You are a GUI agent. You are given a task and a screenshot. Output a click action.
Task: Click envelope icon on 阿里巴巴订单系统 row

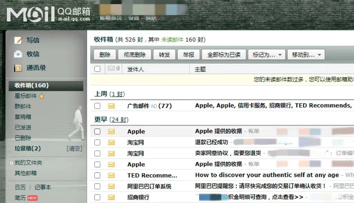[111, 186]
